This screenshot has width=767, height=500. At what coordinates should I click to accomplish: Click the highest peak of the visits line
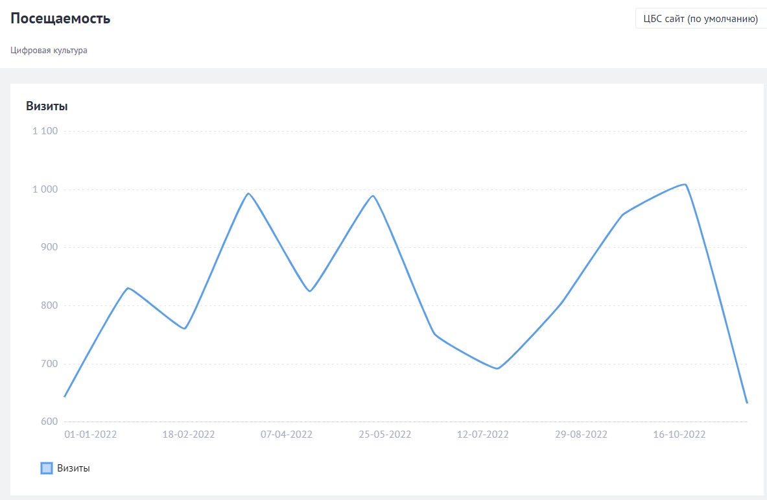coord(685,184)
